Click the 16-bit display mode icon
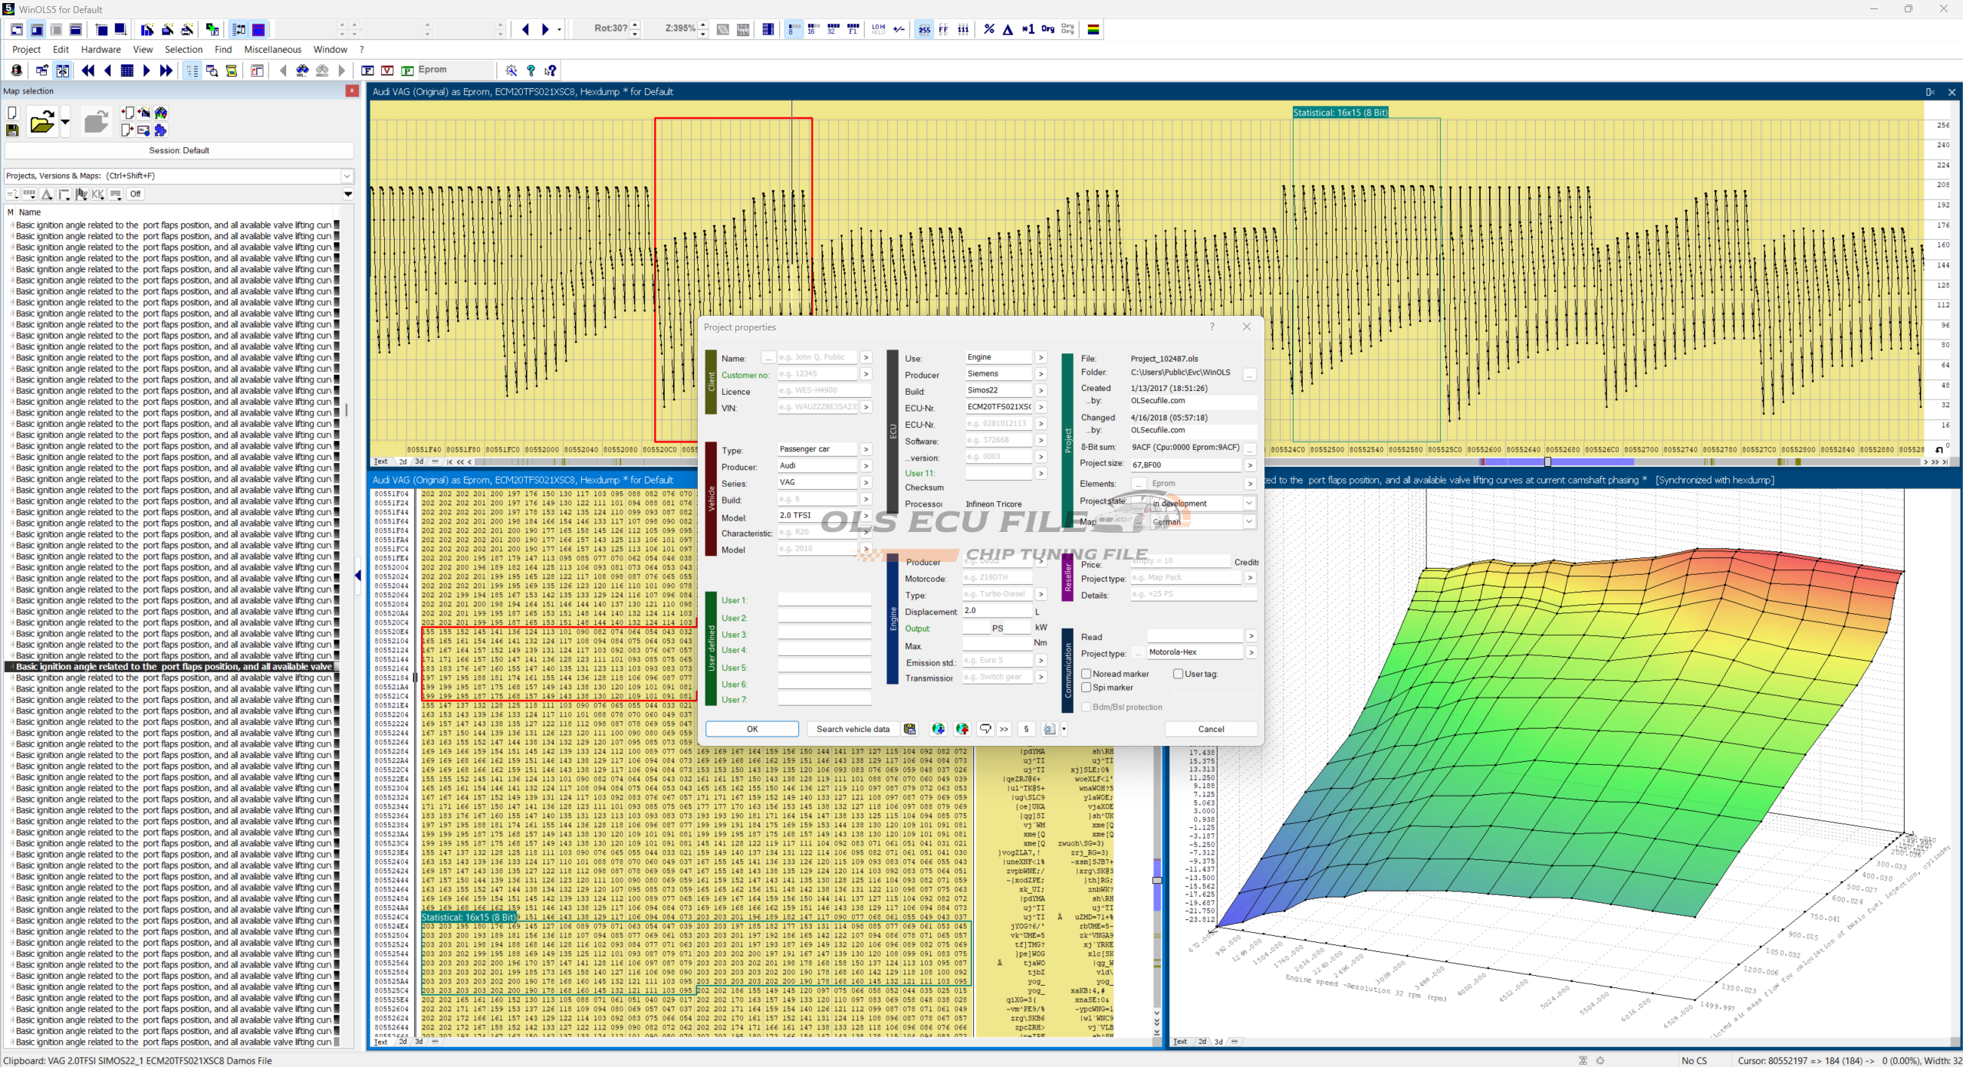This screenshot has width=1963, height=1067. coord(813,29)
